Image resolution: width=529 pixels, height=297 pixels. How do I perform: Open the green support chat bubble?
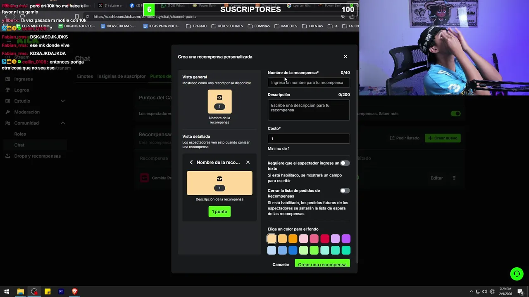click(x=517, y=274)
